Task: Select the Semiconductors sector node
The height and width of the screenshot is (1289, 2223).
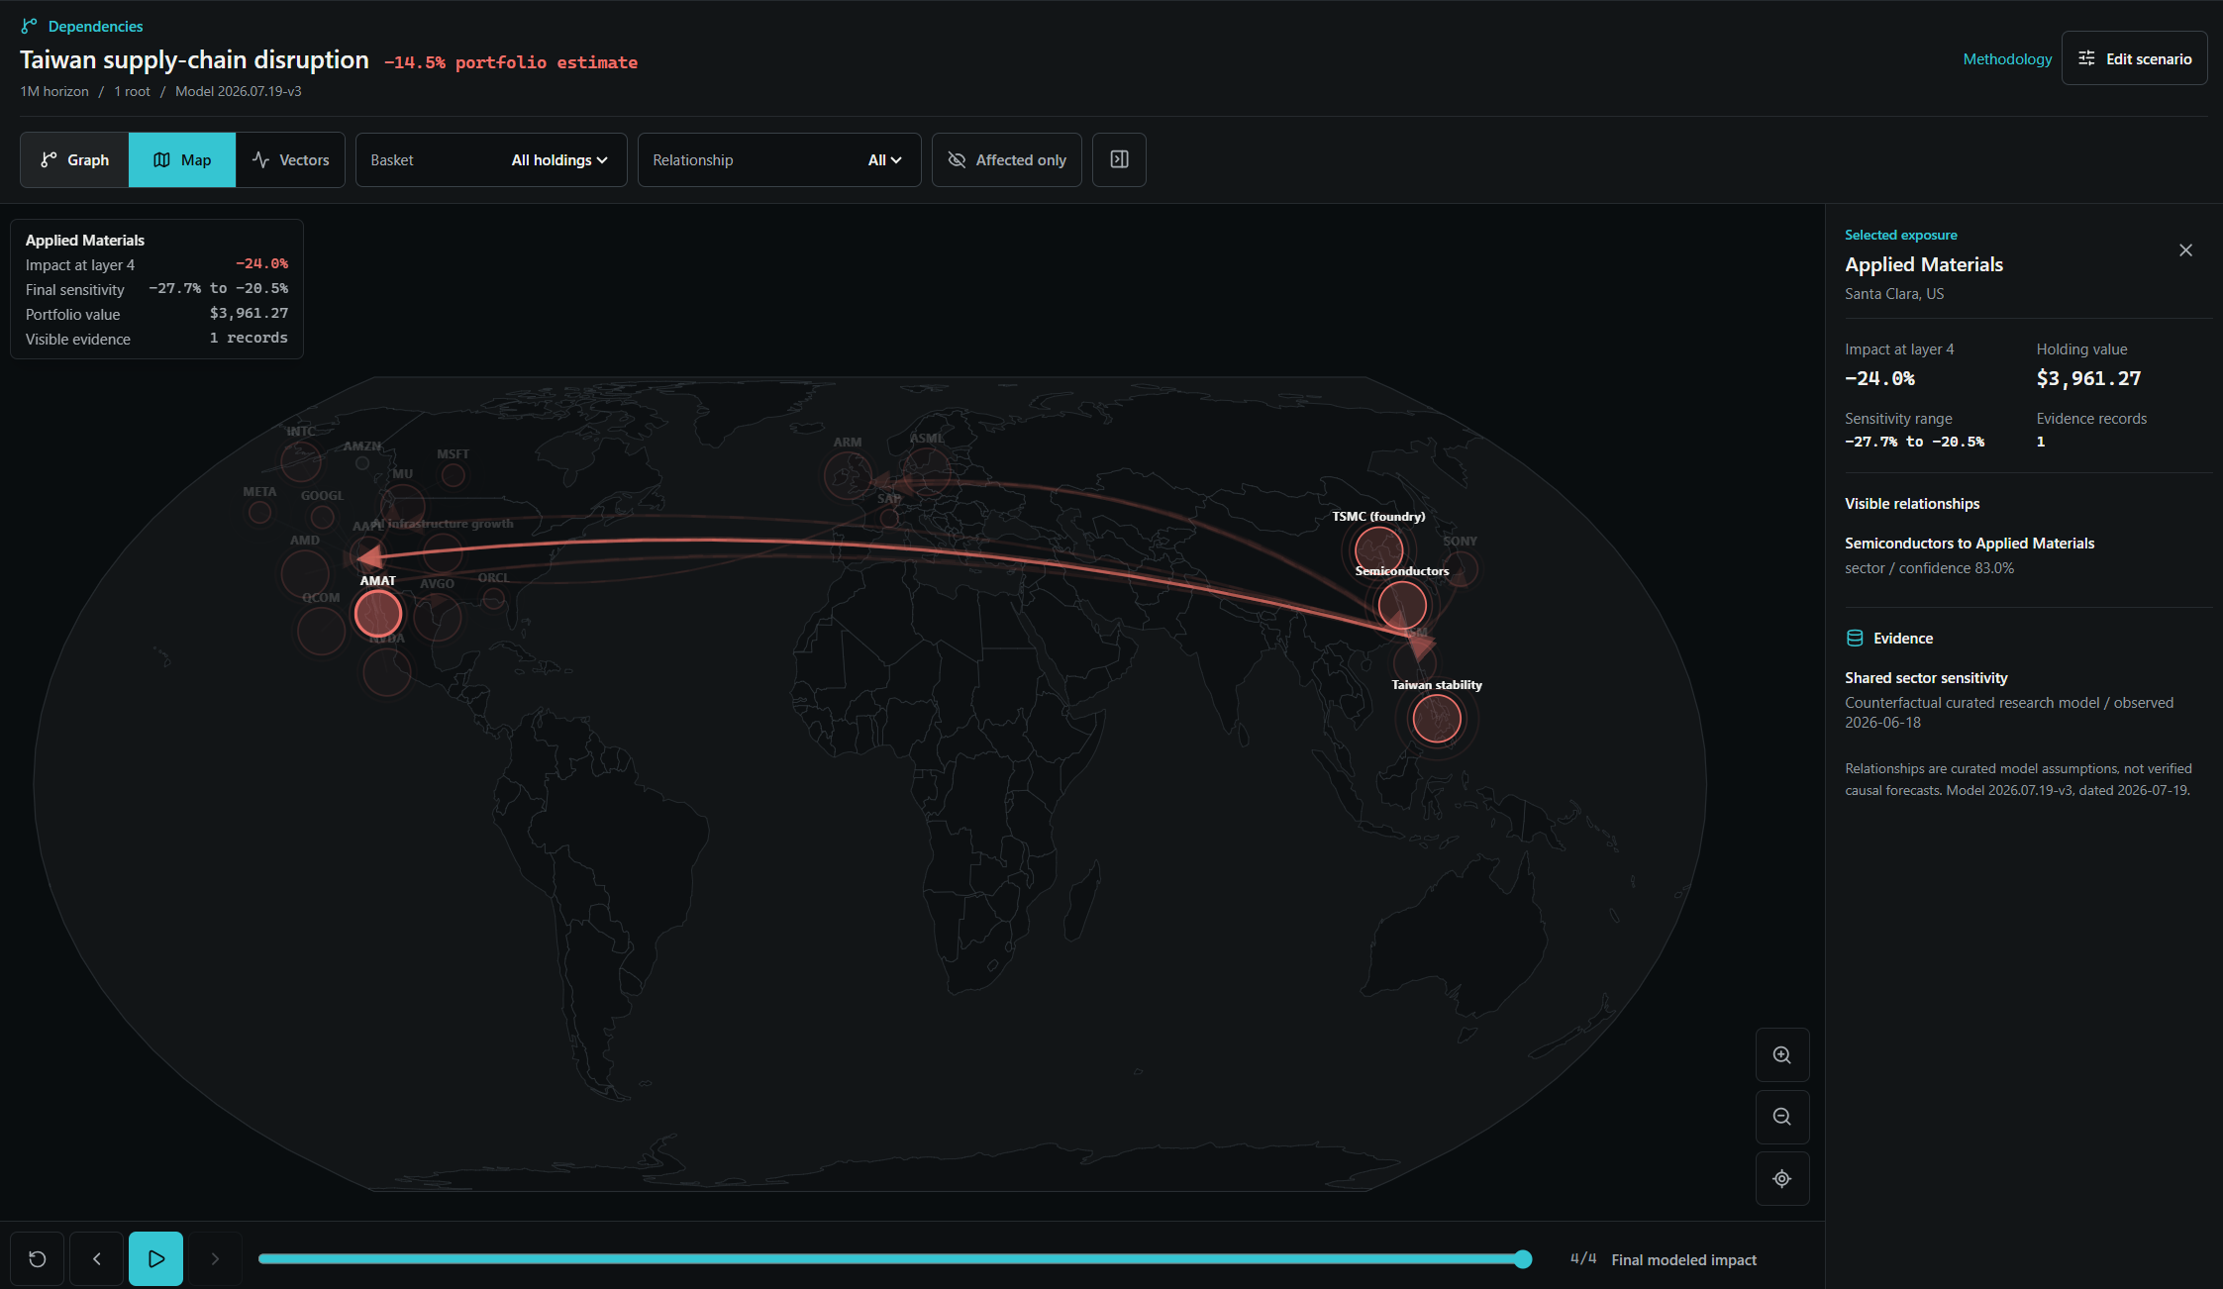Action: 1402,605
